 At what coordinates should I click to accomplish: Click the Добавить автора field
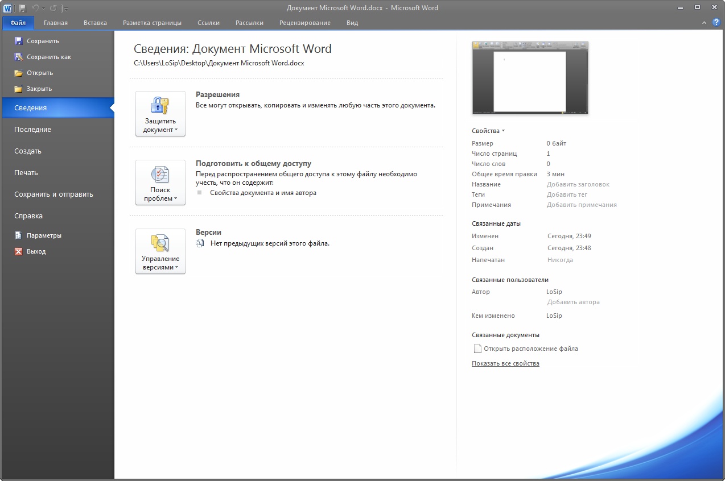(x=573, y=302)
